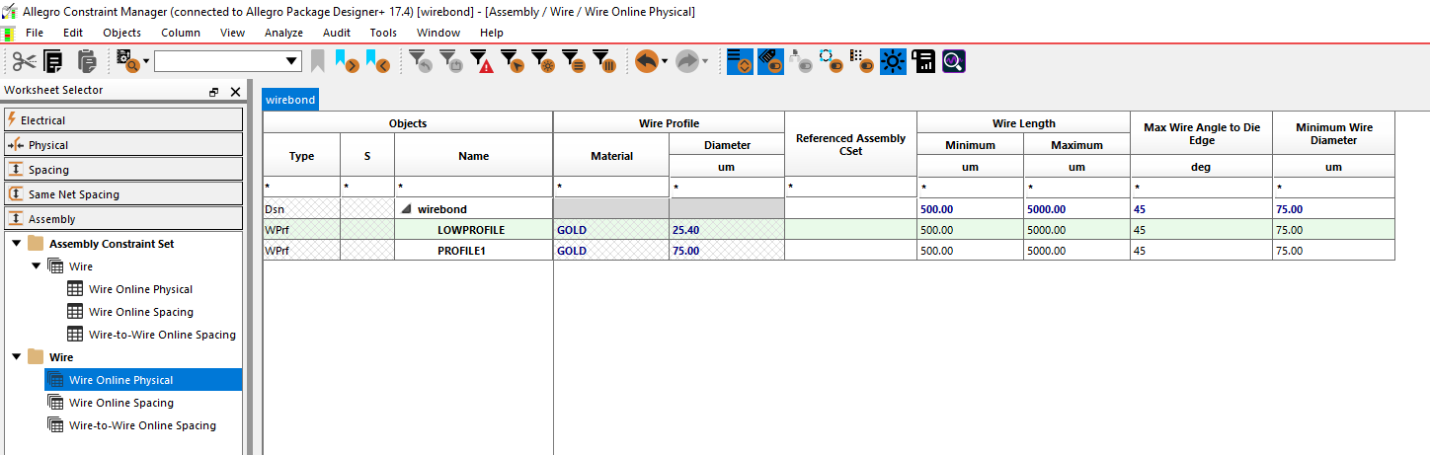1430x455 pixels.
Task: Open the Find icon's dropdown arrow
Action: tap(146, 61)
